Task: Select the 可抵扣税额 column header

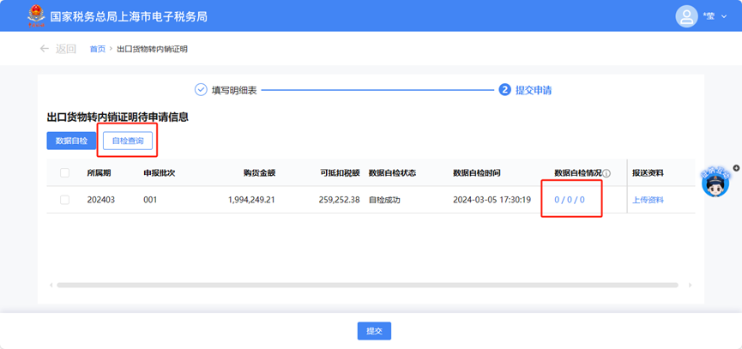Action: tap(340, 173)
